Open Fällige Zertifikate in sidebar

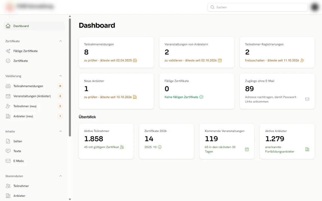(x=34, y=51)
